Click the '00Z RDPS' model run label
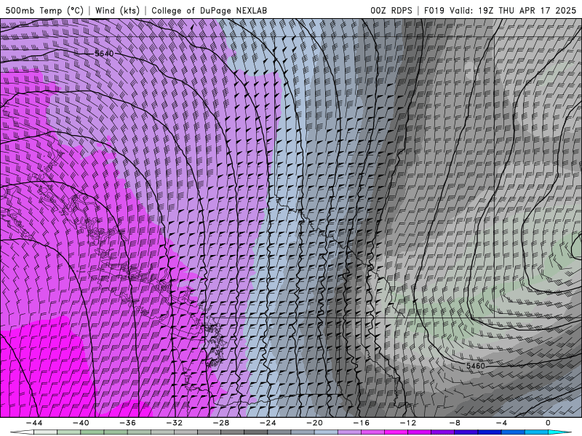The height and width of the screenshot is (436, 582). point(391,10)
